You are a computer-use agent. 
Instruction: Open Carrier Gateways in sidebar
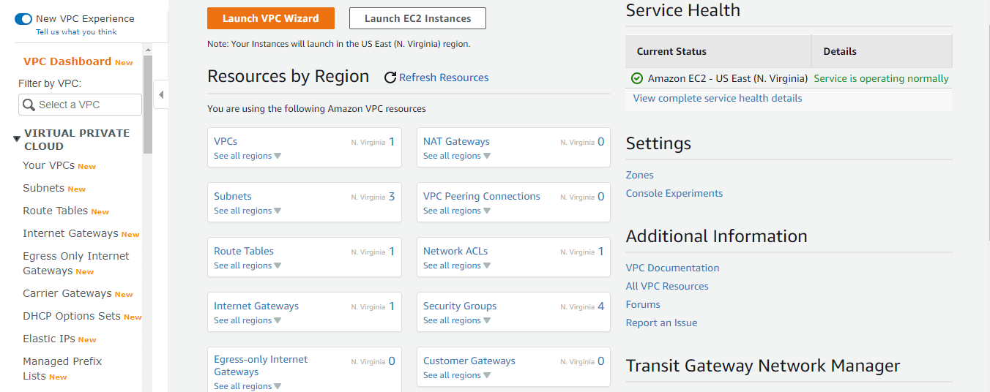point(67,293)
